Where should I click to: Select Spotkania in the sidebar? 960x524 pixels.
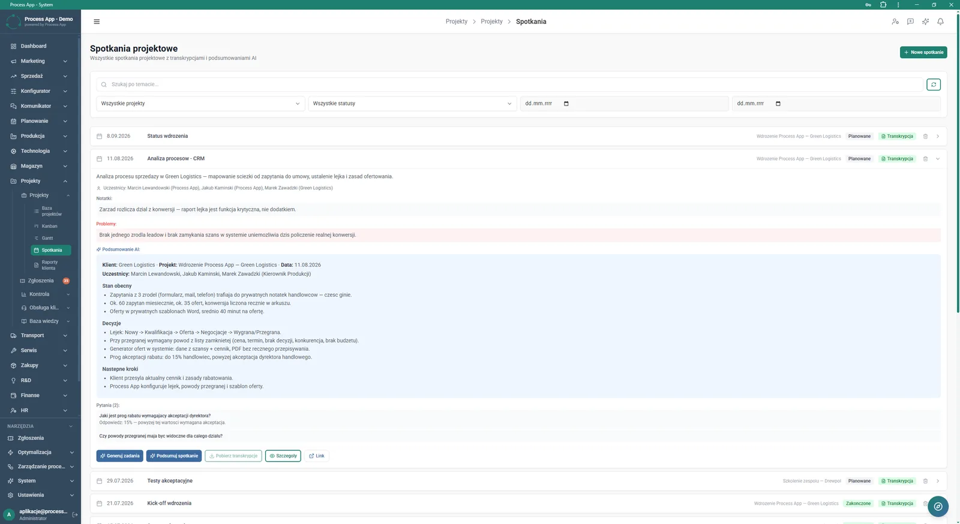(50, 250)
